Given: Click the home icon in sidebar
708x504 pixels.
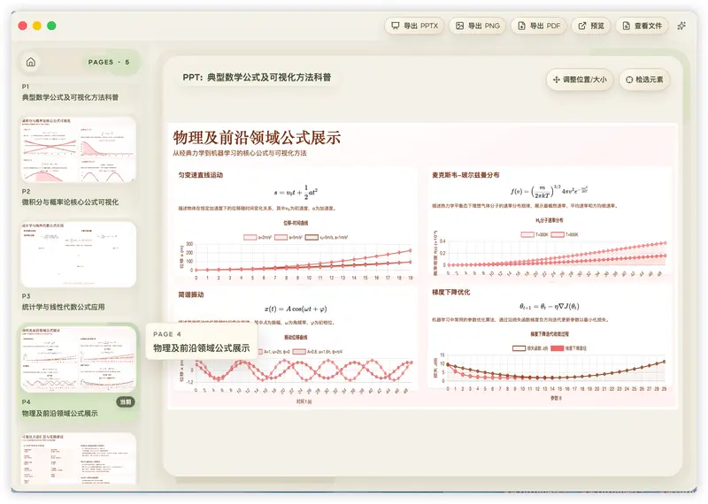Looking at the screenshot, I should tap(31, 62).
